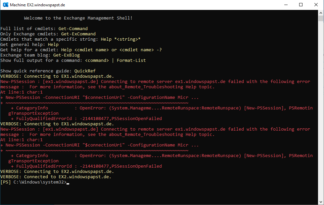Image resolution: width=324 pixels, height=205 pixels.
Task: Click the scrollbar up arrow
Action: (321, 13)
